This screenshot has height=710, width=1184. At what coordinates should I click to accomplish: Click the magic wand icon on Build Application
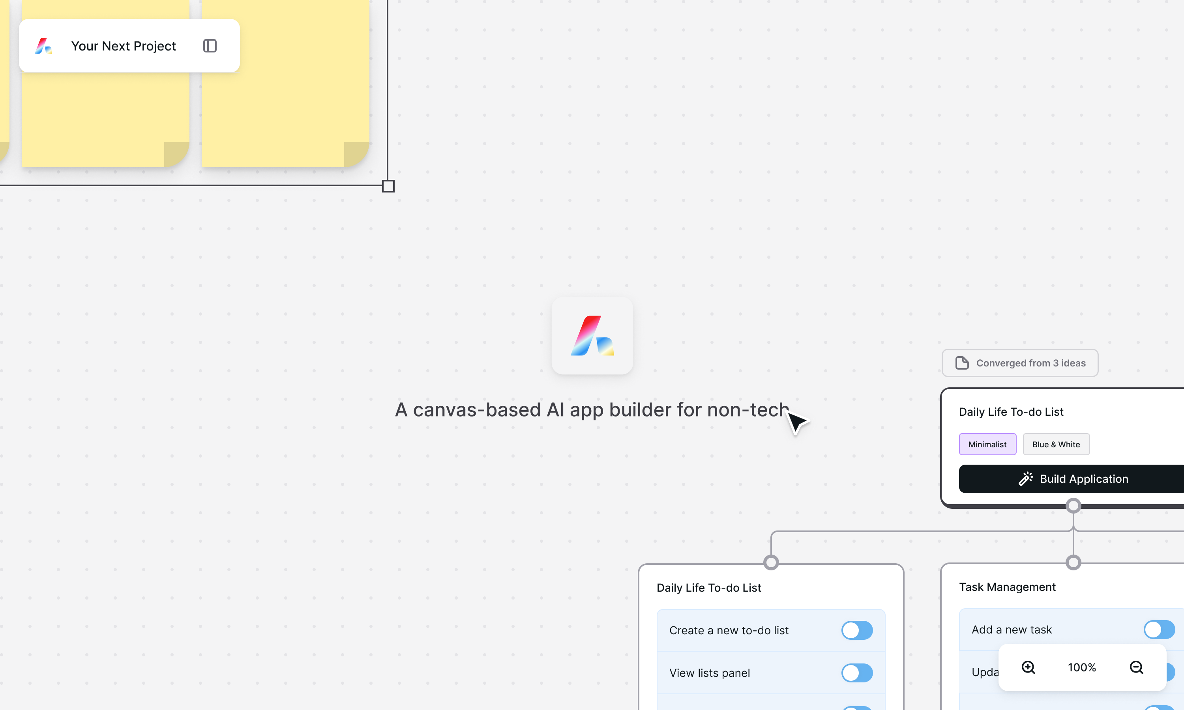[x=1026, y=479]
